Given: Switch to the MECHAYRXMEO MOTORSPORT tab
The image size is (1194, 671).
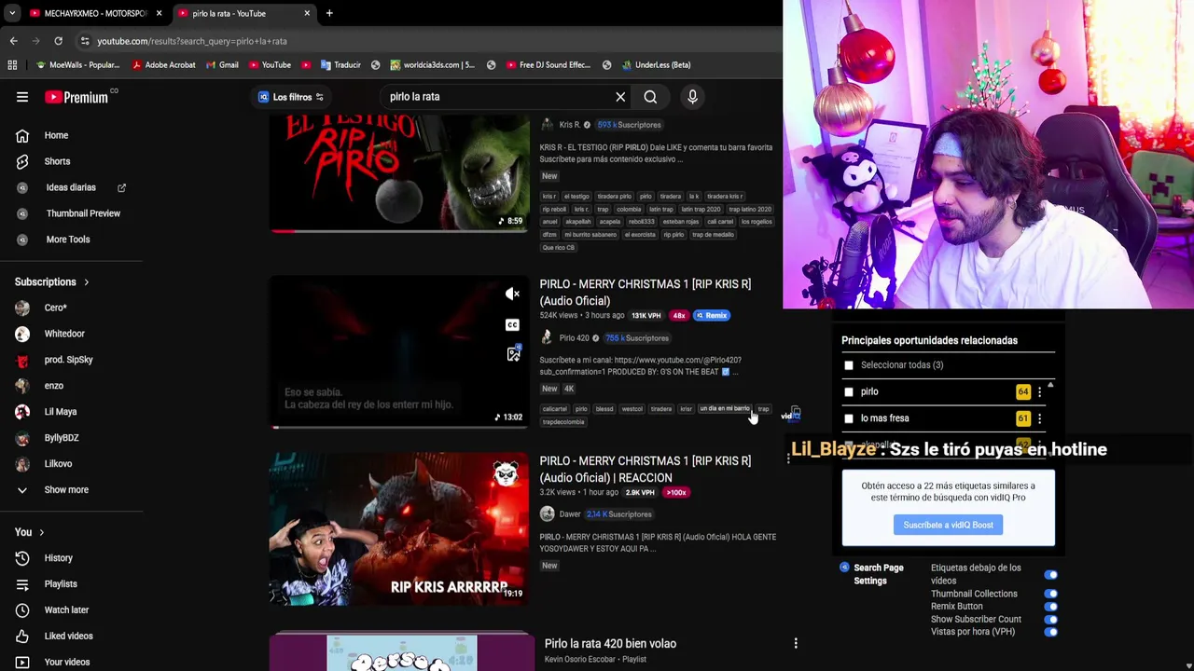Looking at the screenshot, I should coord(95,13).
